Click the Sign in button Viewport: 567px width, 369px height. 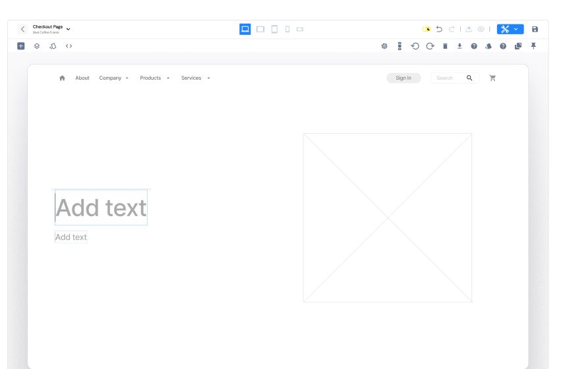(x=403, y=78)
